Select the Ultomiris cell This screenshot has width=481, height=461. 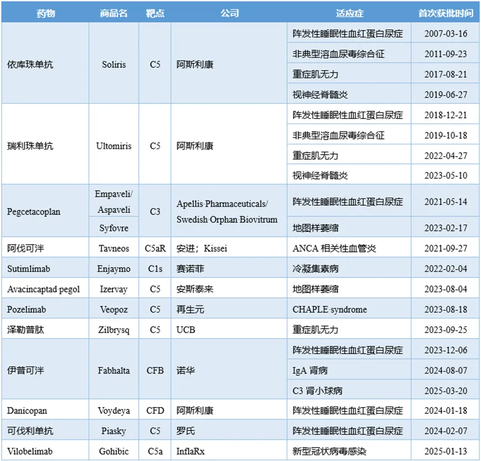point(113,146)
